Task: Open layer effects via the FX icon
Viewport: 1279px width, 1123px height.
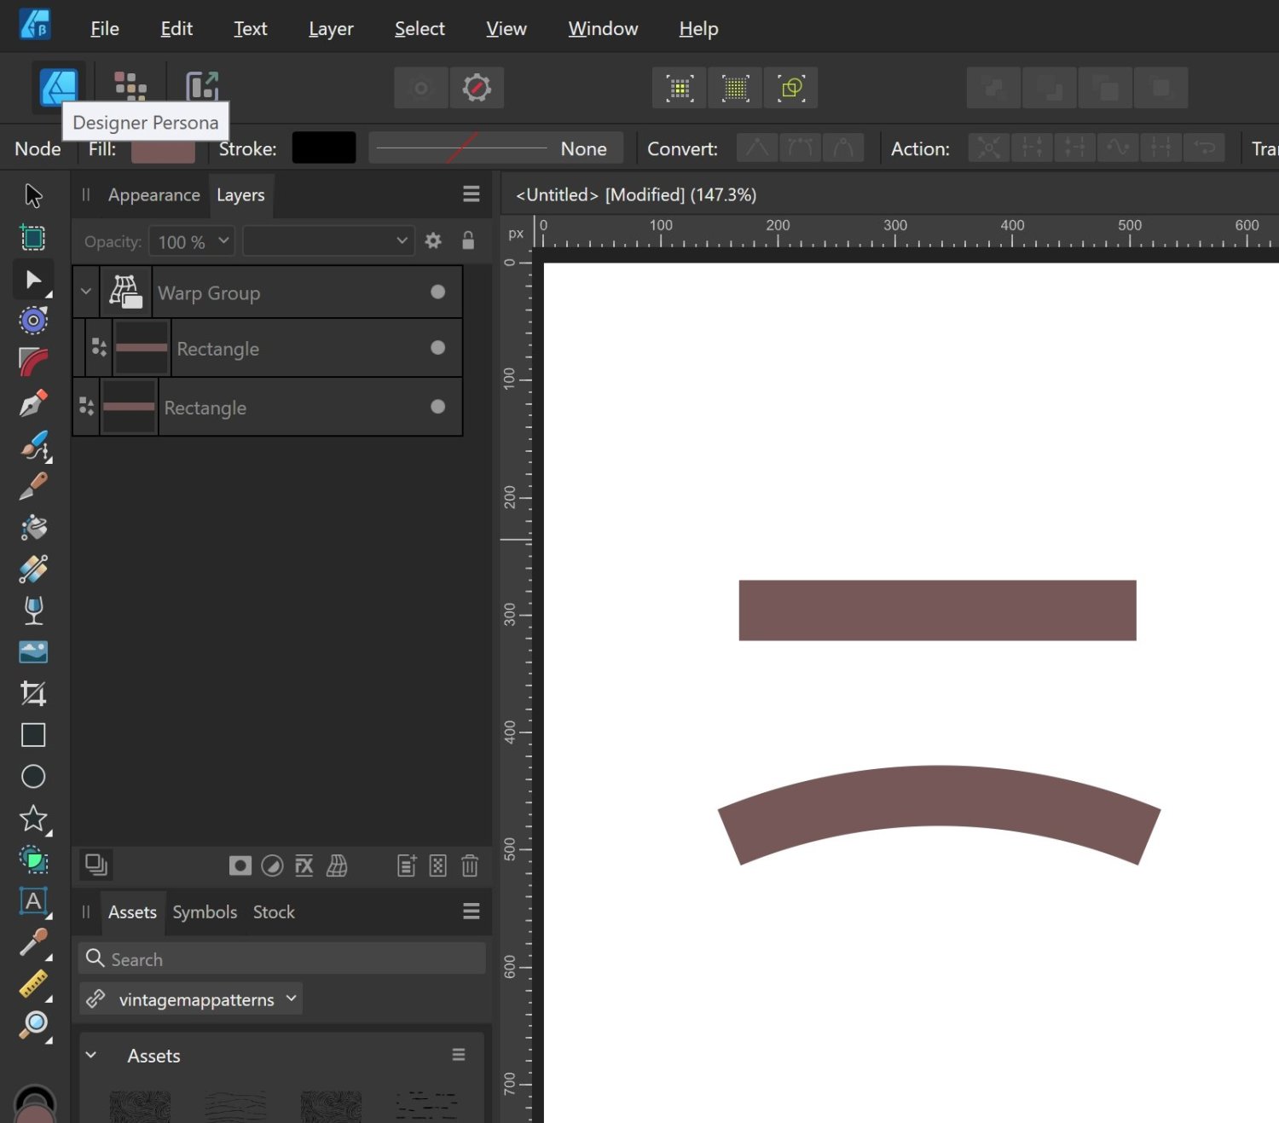Action: coord(304,865)
